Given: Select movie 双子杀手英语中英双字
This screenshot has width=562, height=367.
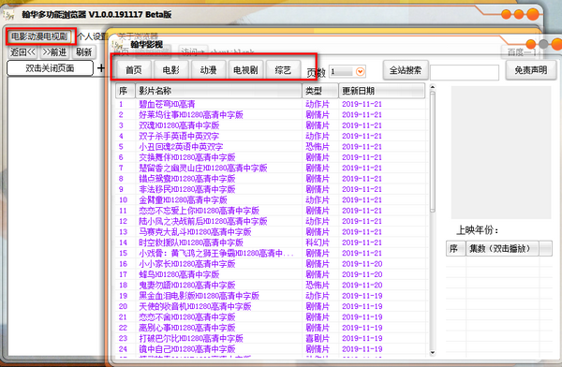Looking at the screenshot, I should (x=179, y=136).
